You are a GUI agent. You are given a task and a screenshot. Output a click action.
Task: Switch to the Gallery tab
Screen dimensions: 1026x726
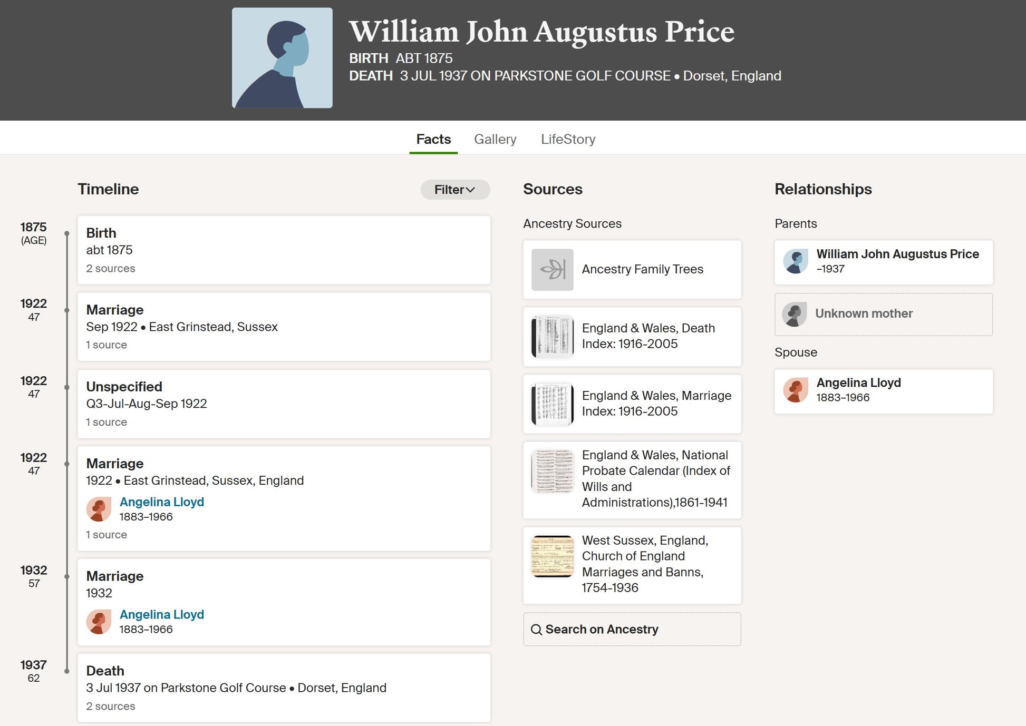tap(495, 139)
